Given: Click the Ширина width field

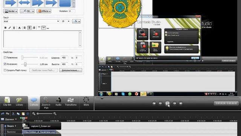Looking at the screenshot, I should click(x=64, y=58).
